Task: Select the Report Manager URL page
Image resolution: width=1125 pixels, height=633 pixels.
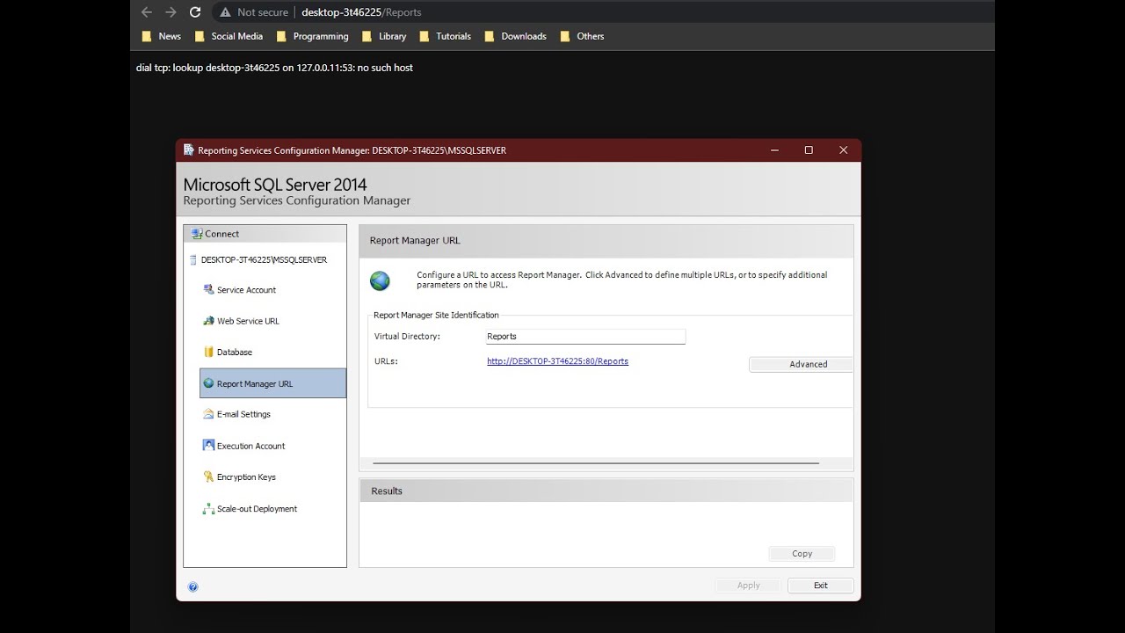Action: tap(273, 383)
